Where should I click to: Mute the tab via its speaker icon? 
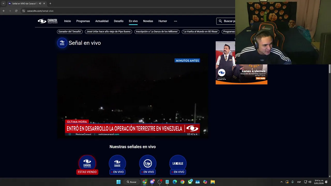tap(40, 4)
